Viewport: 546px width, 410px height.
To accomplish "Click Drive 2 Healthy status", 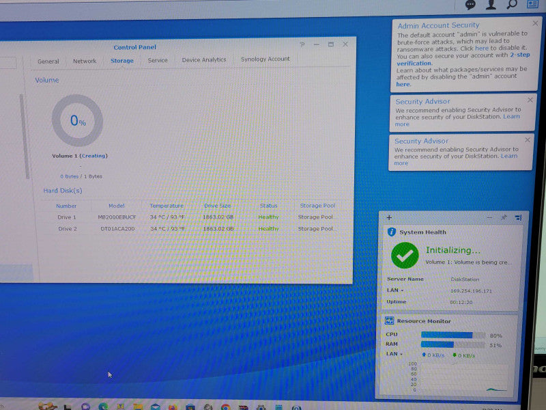I will pyautogui.click(x=268, y=229).
